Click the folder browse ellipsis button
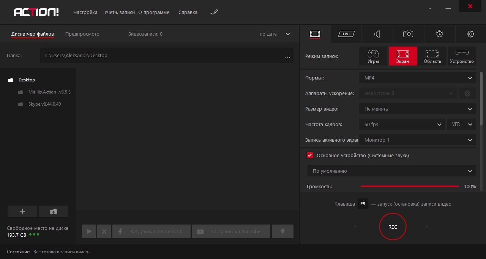This screenshot has height=259, width=486. 287,56
